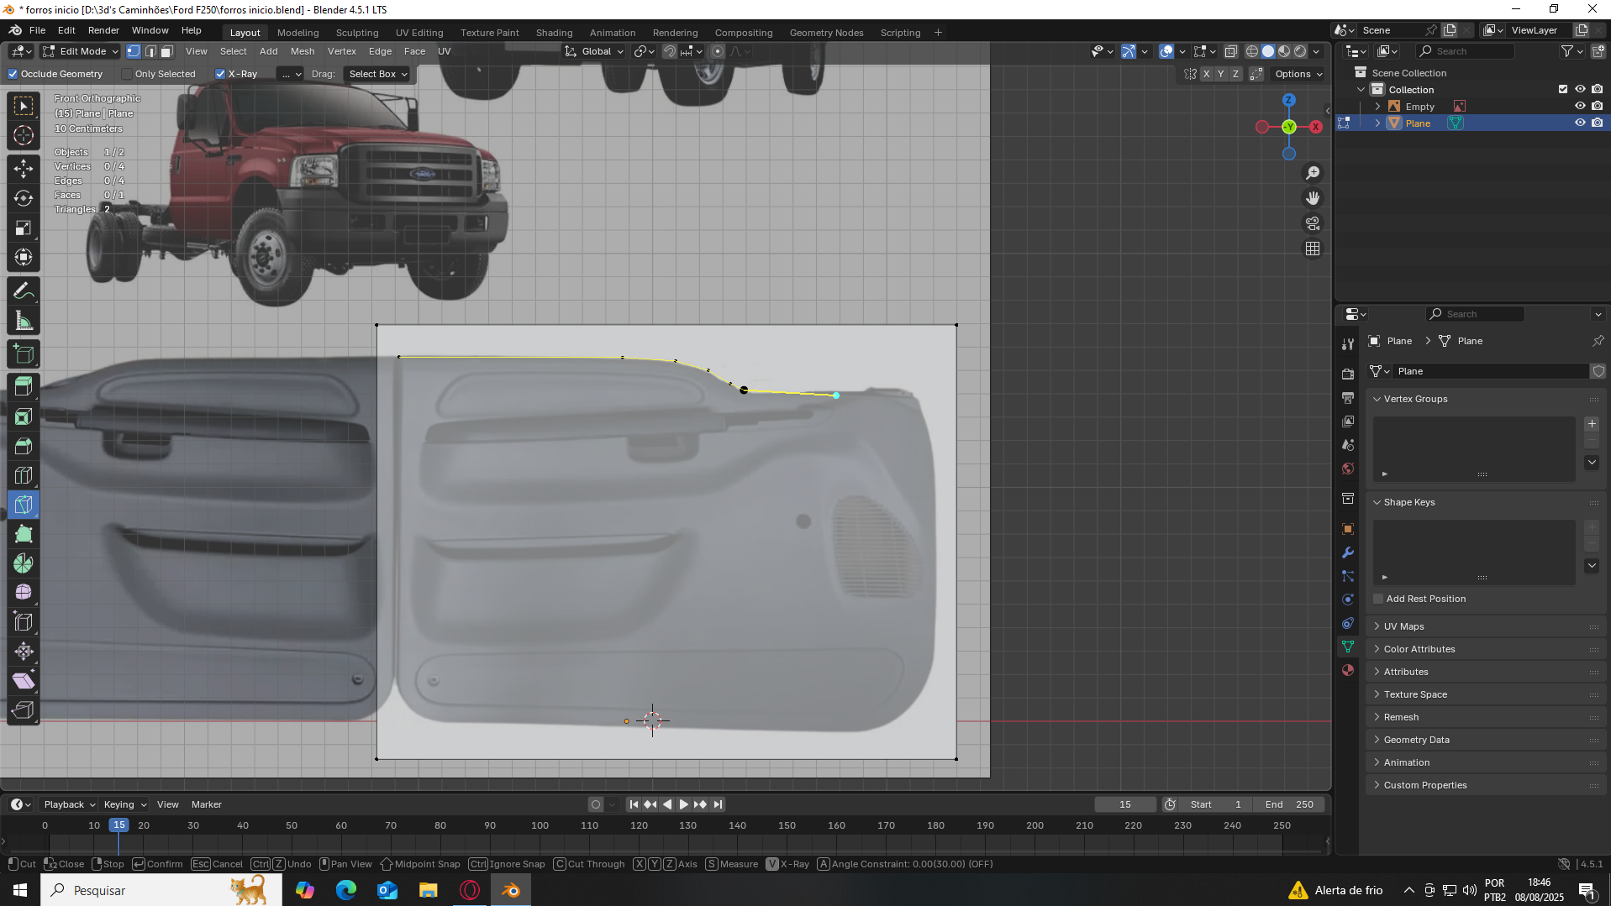Open the File menu
Viewport: 1611px width, 906px height.
pyautogui.click(x=38, y=30)
